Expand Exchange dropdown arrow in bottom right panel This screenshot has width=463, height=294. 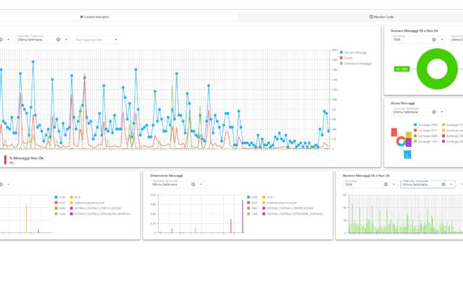coord(394,184)
